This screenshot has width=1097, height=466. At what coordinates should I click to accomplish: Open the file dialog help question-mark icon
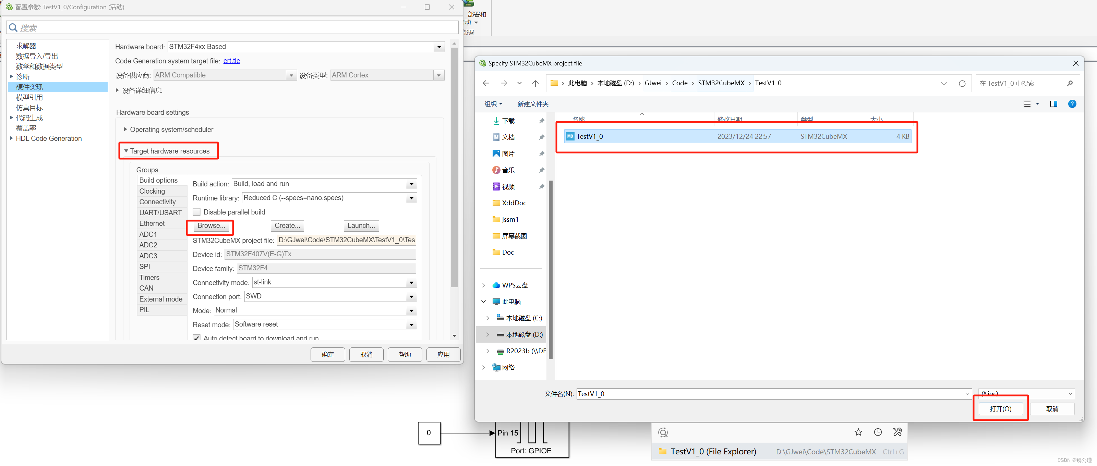[x=1072, y=104]
